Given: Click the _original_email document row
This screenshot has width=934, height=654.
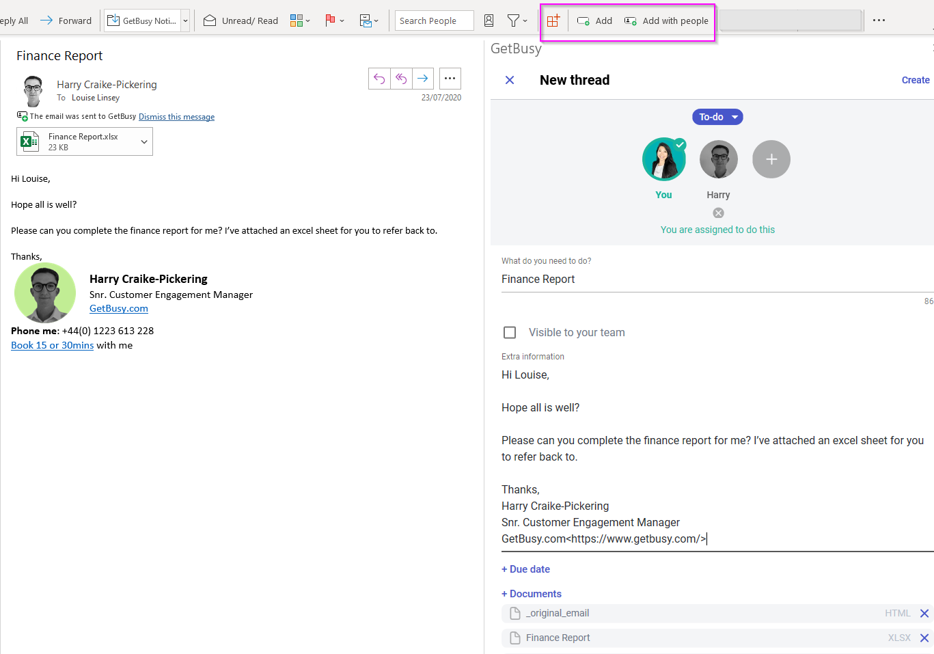Looking at the screenshot, I should tap(717, 613).
